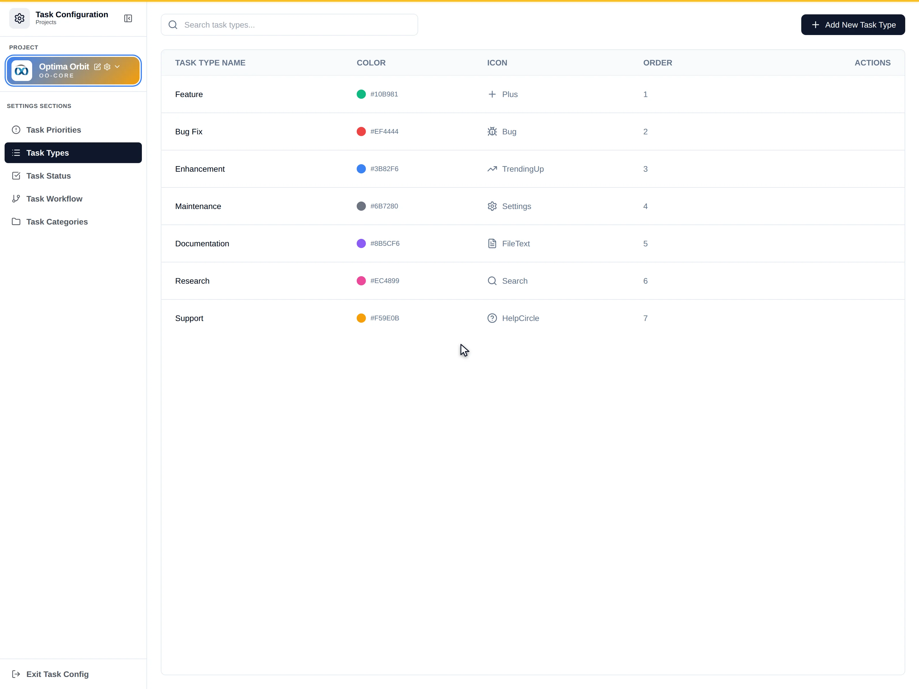Click the Plus icon in Feature row

[x=492, y=94]
